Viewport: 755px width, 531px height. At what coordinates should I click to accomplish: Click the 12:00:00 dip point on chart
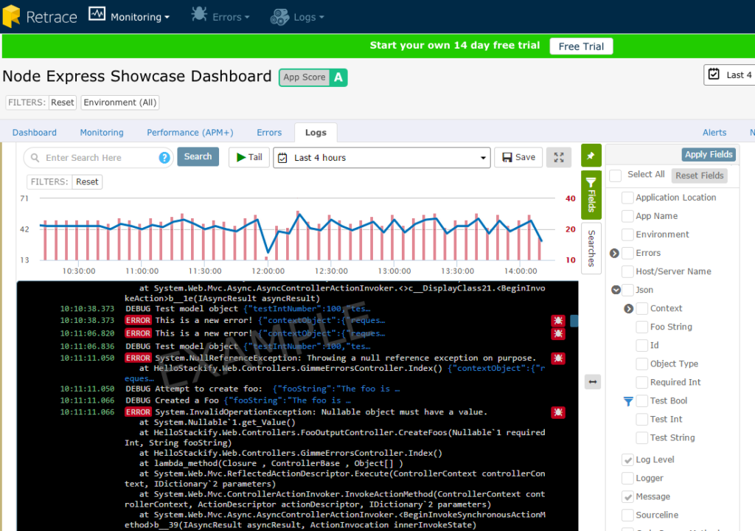pos(268,251)
